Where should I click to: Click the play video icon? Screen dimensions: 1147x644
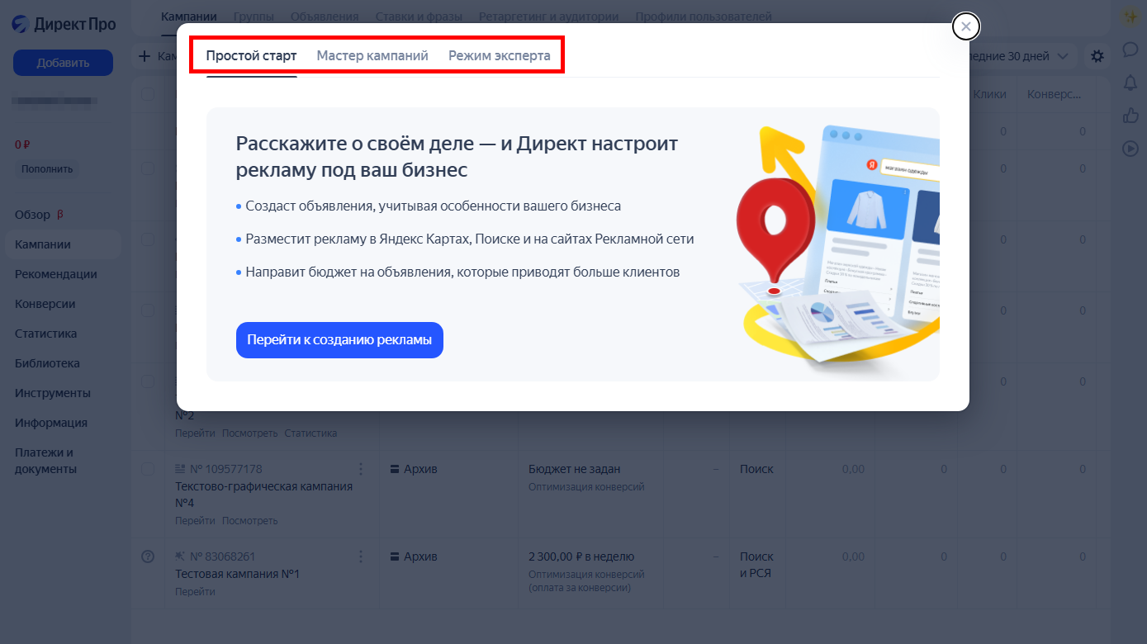point(1130,149)
